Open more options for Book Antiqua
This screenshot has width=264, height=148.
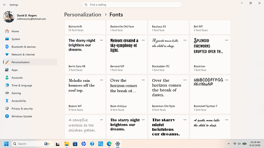(x=143, y=80)
